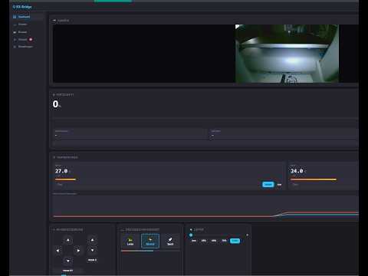Open the last item in the sidebar menu
This screenshot has width=368, height=276.
click(x=28, y=47)
